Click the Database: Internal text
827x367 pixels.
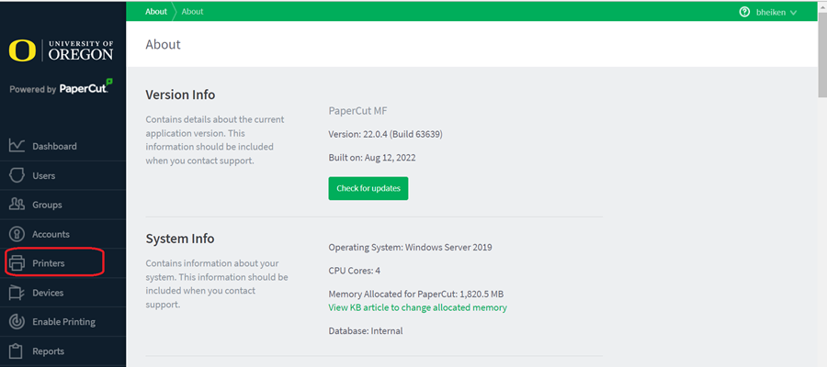click(x=366, y=331)
